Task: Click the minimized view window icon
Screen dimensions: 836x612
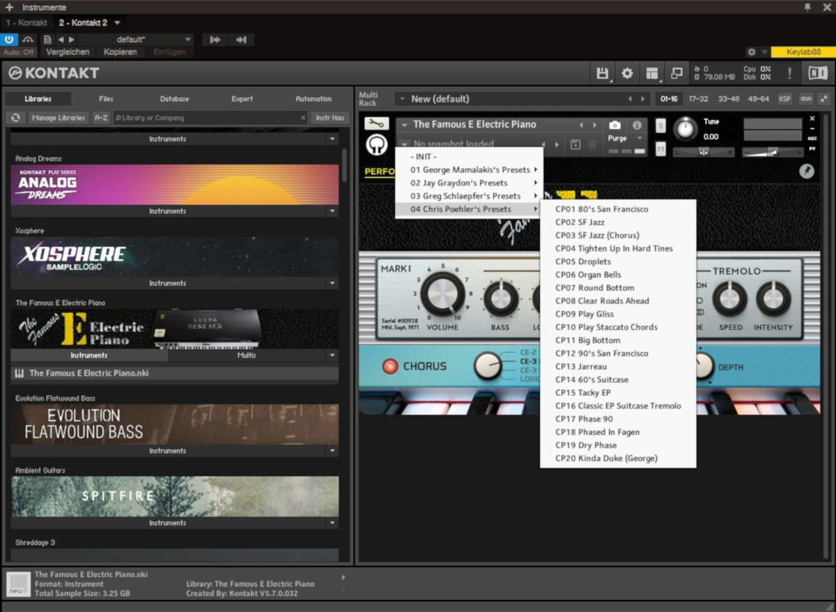Action: click(x=676, y=73)
